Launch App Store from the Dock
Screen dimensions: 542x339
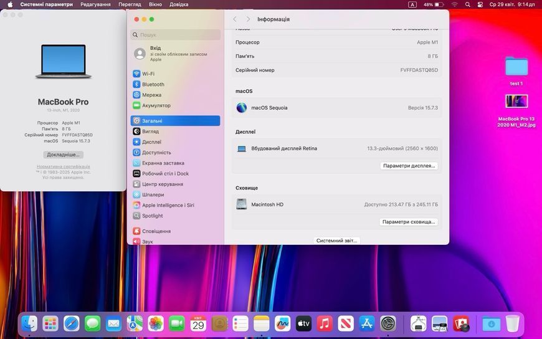coord(367,324)
